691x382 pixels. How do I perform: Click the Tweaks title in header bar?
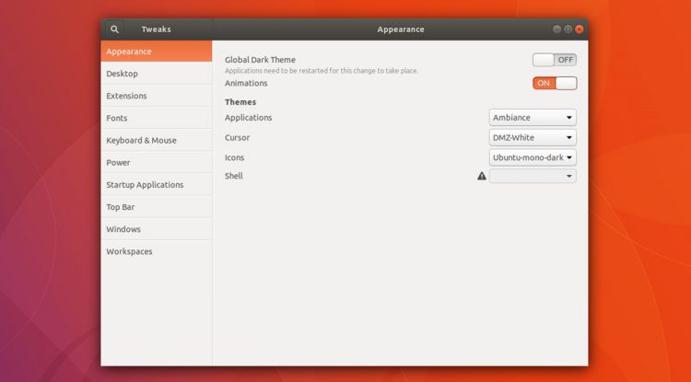[x=156, y=29]
